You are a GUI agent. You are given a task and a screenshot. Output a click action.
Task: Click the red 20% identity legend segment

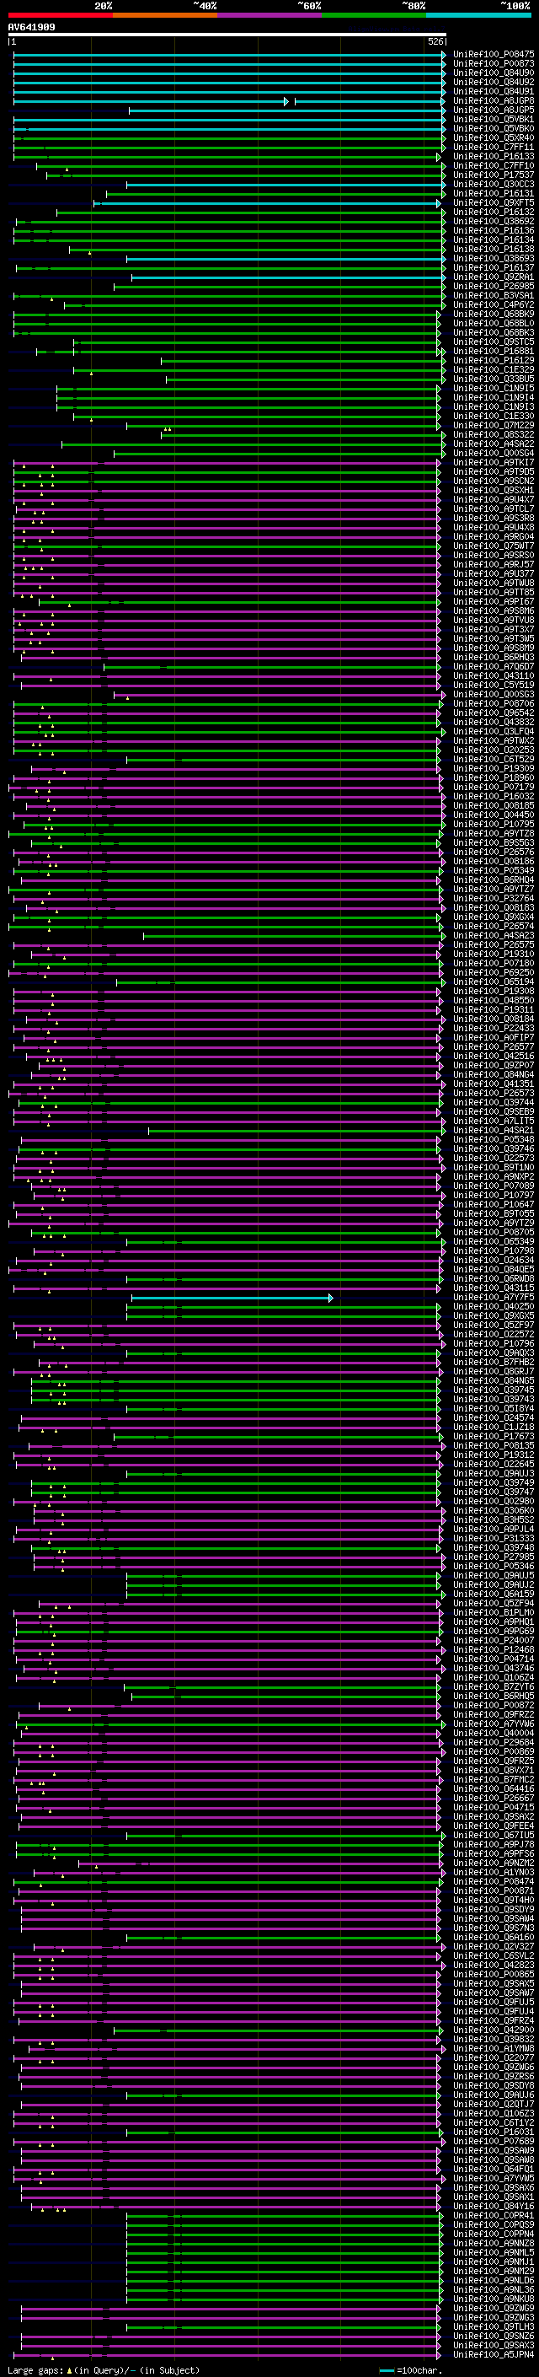tap(60, 15)
